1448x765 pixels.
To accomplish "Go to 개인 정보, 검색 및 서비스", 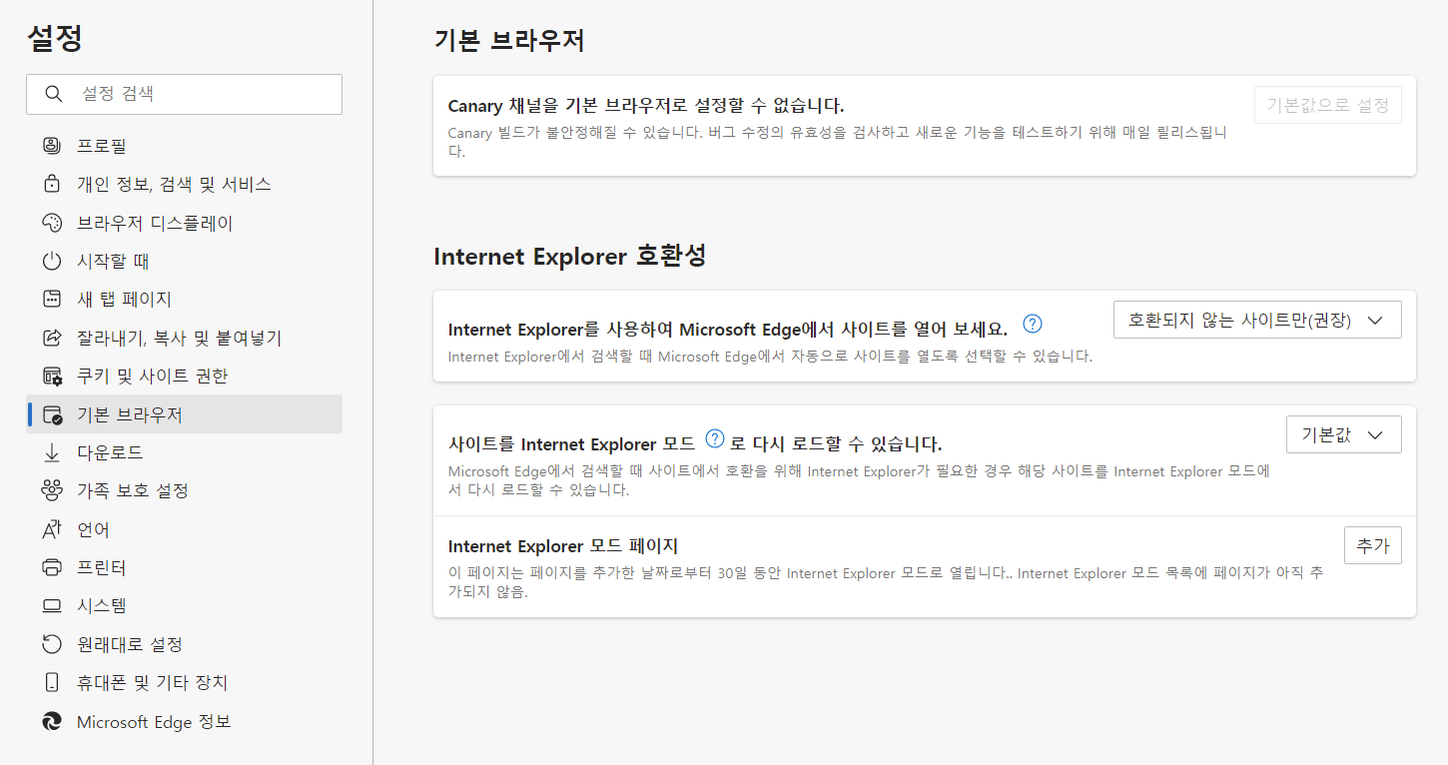I will 184,185.
